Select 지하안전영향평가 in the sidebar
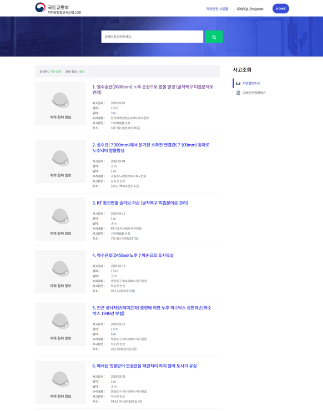Screen dimensions: 323x411 tap(254, 93)
